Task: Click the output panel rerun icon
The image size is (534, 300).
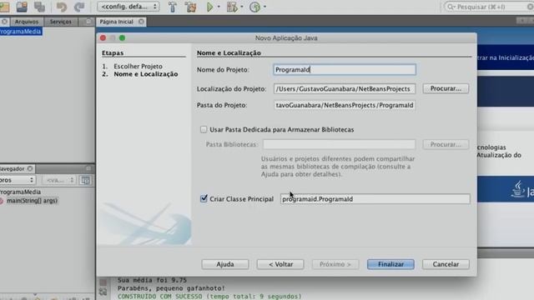Action: [x=103, y=292]
